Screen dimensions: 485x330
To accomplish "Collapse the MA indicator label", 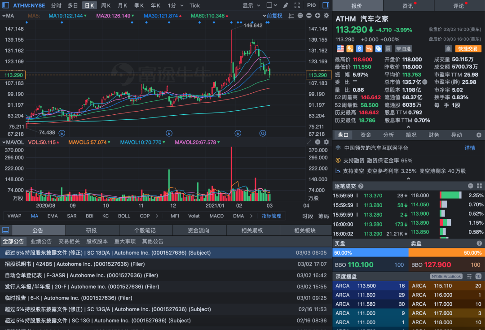I will coord(8,16).
